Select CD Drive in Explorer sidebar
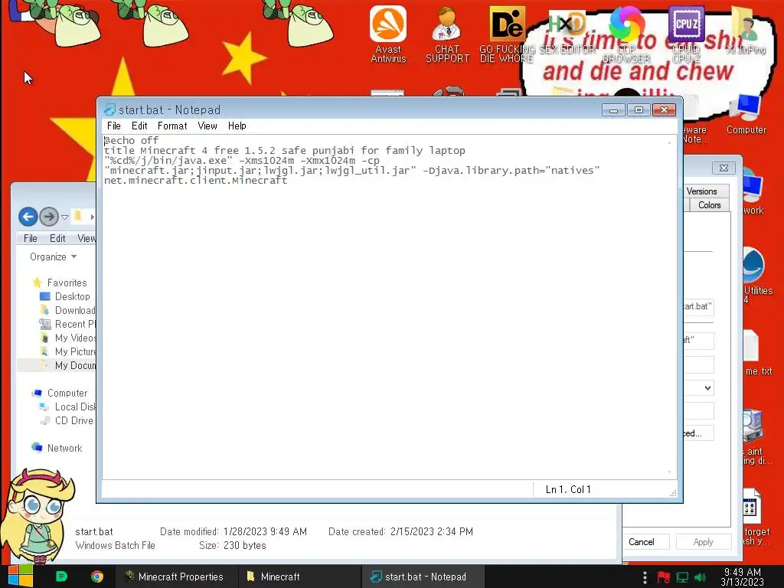784x588 pixels. point(67,420)
